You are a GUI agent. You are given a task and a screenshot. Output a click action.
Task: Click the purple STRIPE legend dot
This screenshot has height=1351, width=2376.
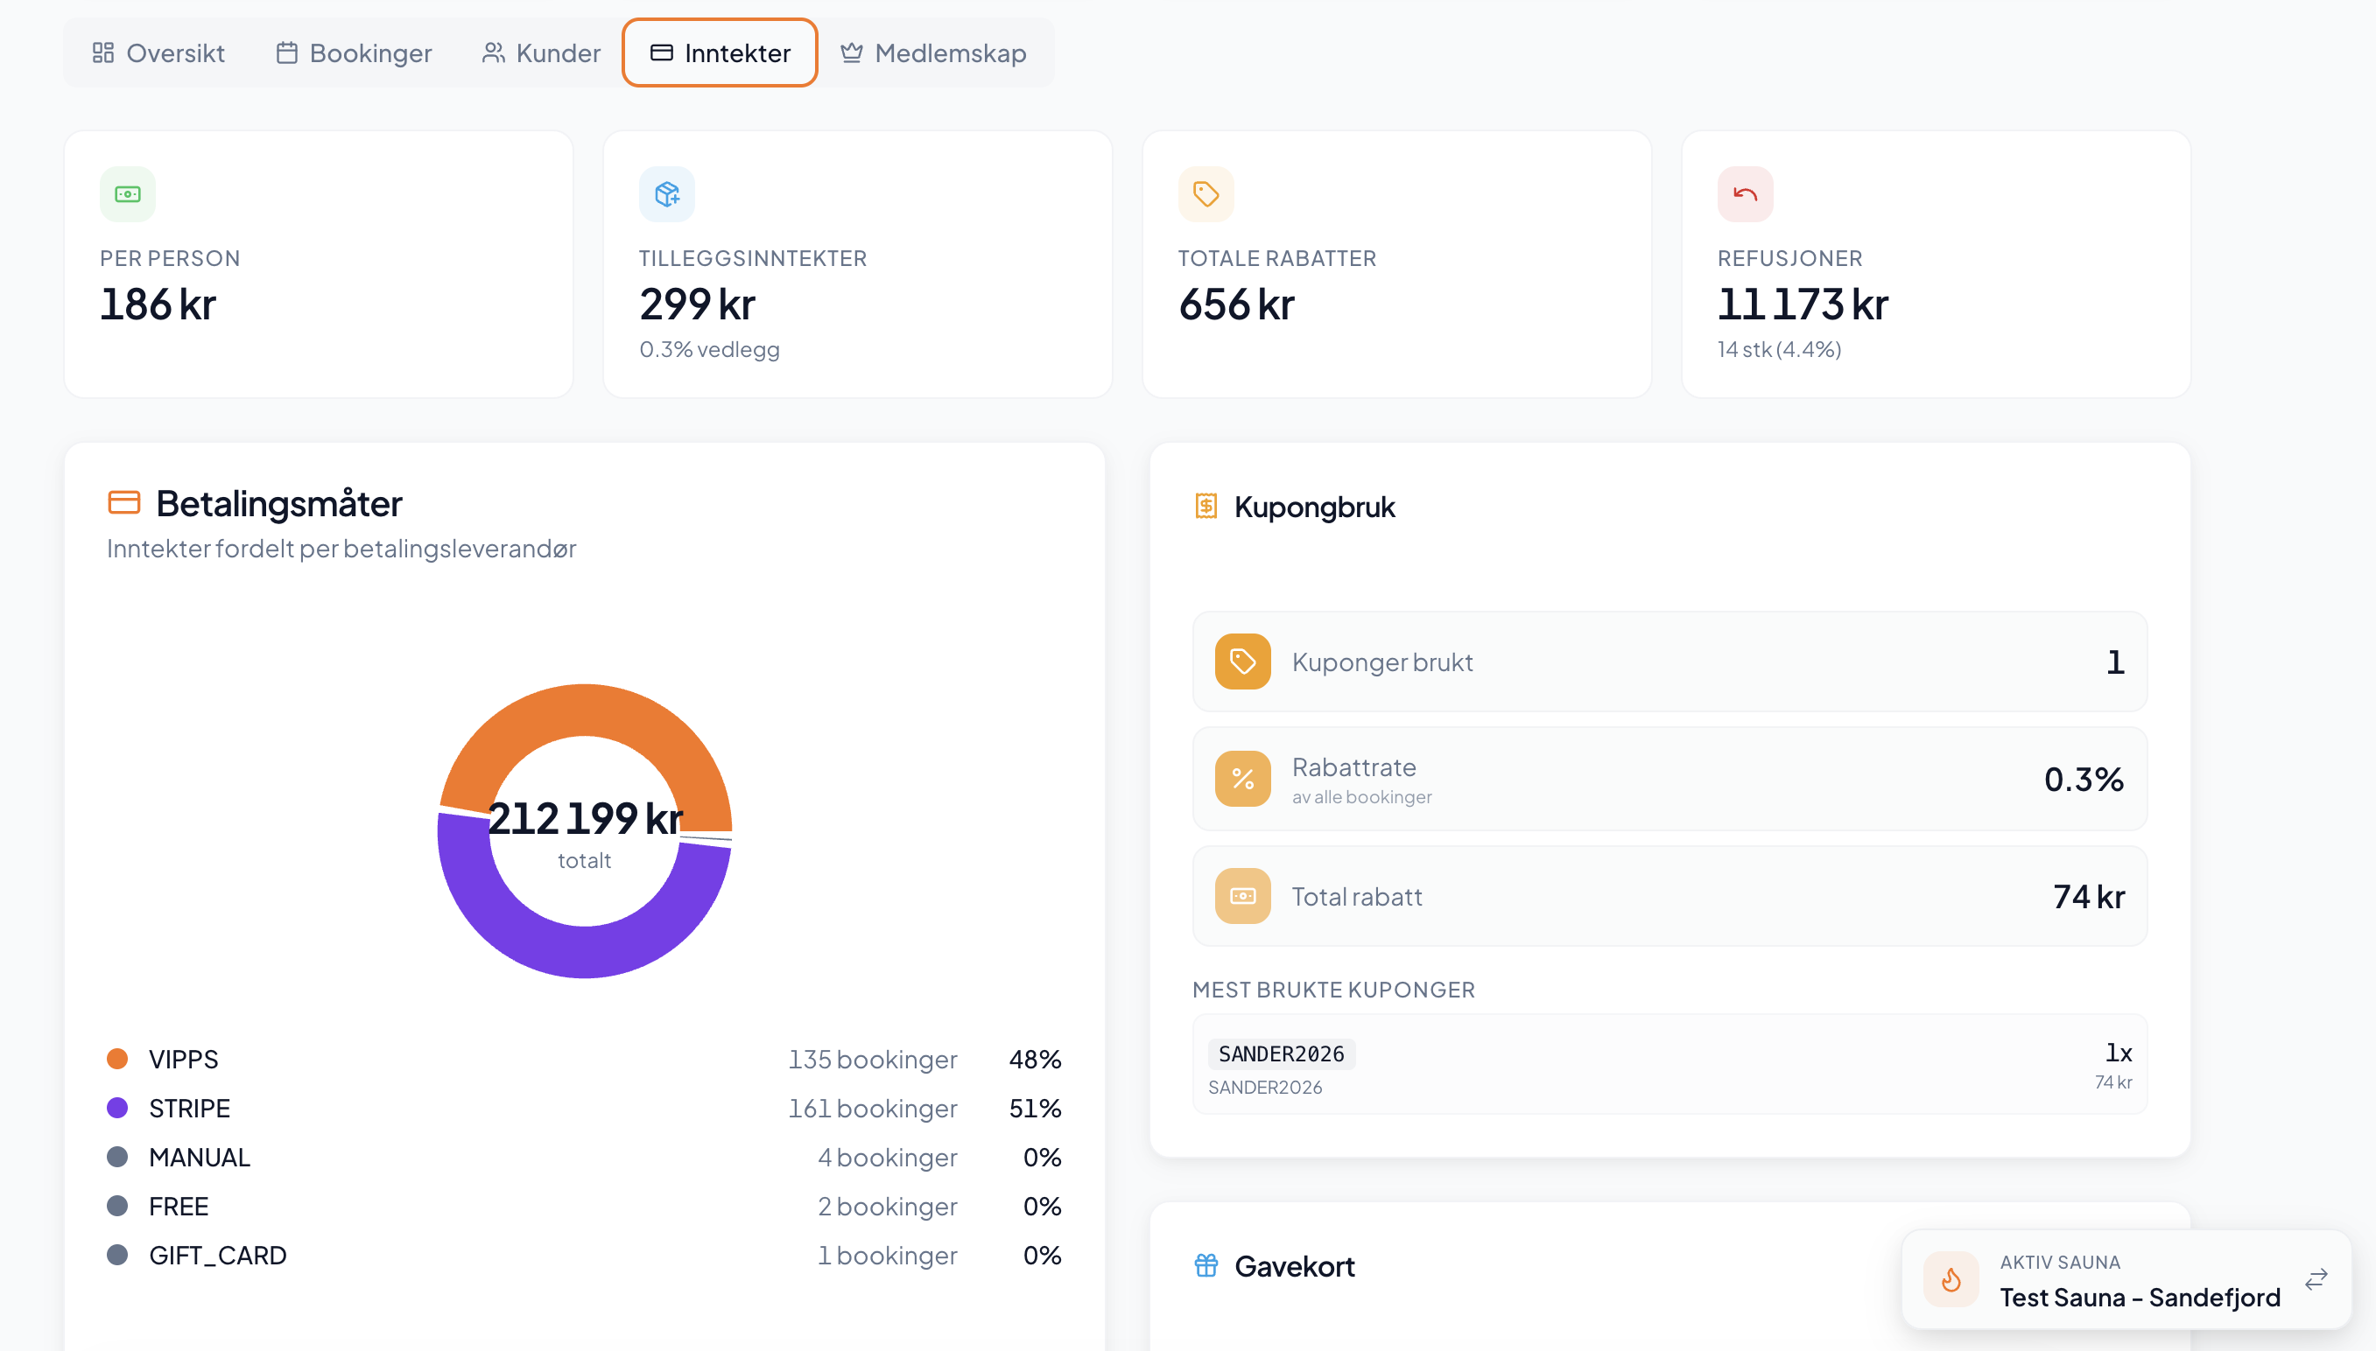coord(118,1108)
